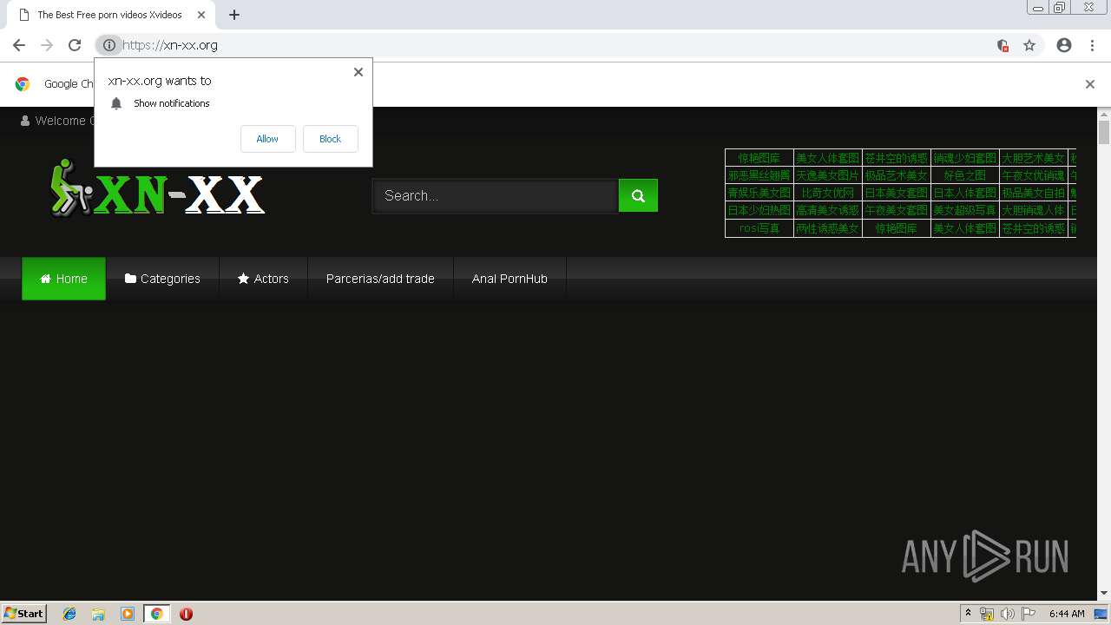Click the page scrollbar up arrow
This screenshot has height=625, width=1111.
click(1104, 114)
